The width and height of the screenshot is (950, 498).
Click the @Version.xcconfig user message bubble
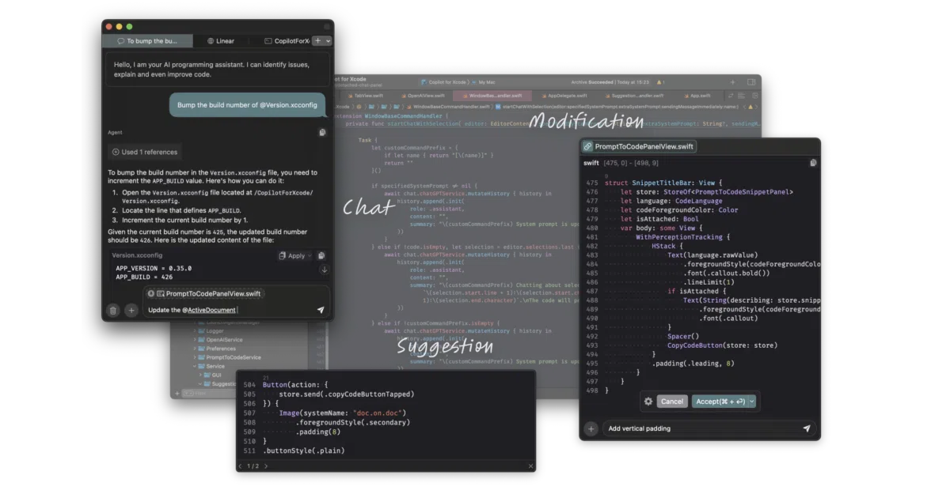(x=247, y=105)
